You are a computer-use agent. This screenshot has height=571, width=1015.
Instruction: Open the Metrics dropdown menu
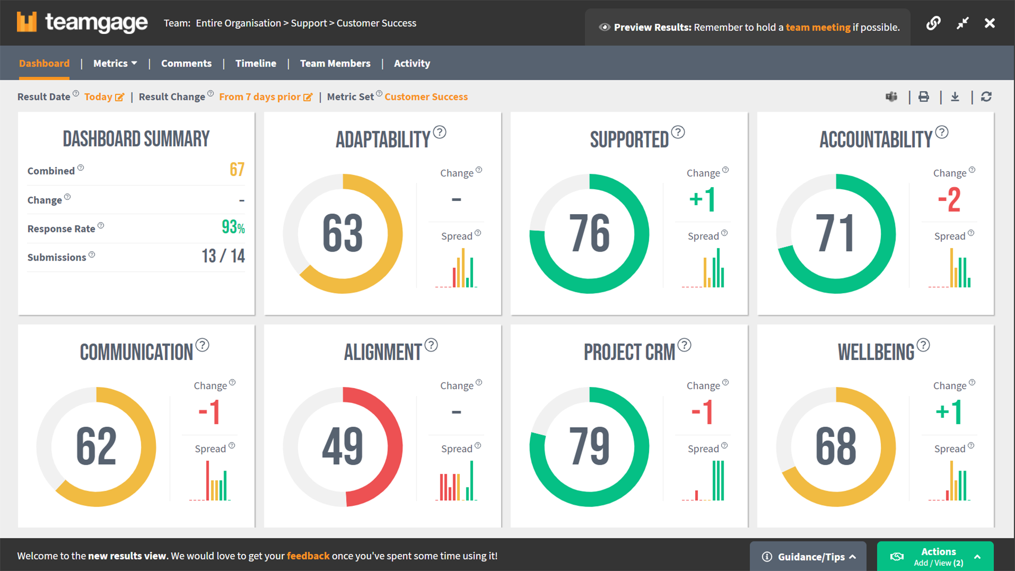click(x=115, y=63)
